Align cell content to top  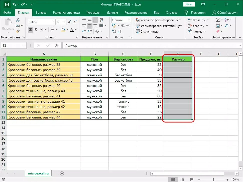click(x=84, y=19)
